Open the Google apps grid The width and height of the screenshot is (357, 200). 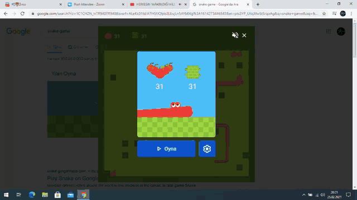point(329,32)
